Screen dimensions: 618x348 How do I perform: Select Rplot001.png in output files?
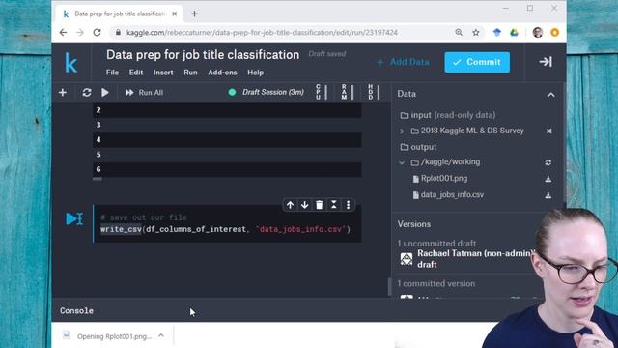pyautogui.click(x=444, y=178)
